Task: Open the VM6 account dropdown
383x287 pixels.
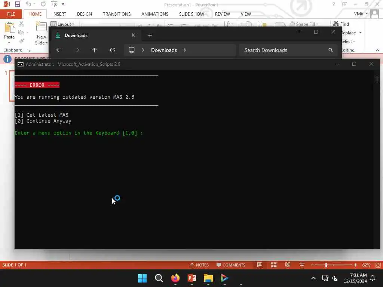Action: pyautogui.click(x=361, y=14)
